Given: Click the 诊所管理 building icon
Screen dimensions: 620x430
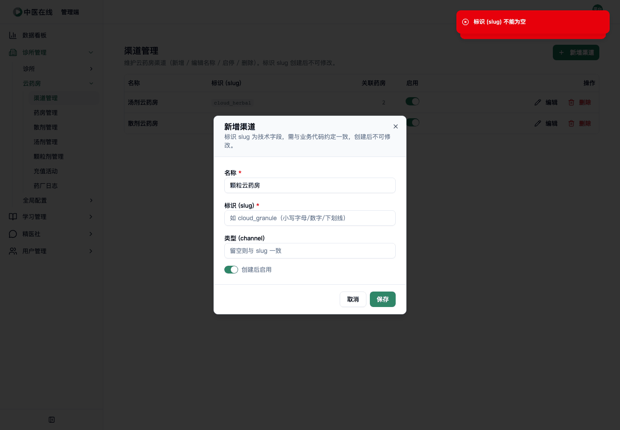Looking at the screenshot, I should coord(13,52).
